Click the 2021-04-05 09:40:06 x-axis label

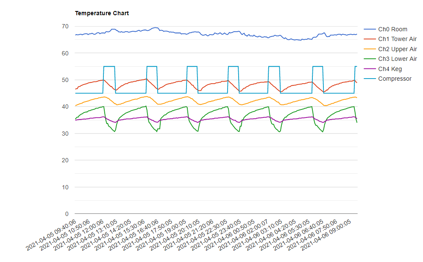coord(51,235)
